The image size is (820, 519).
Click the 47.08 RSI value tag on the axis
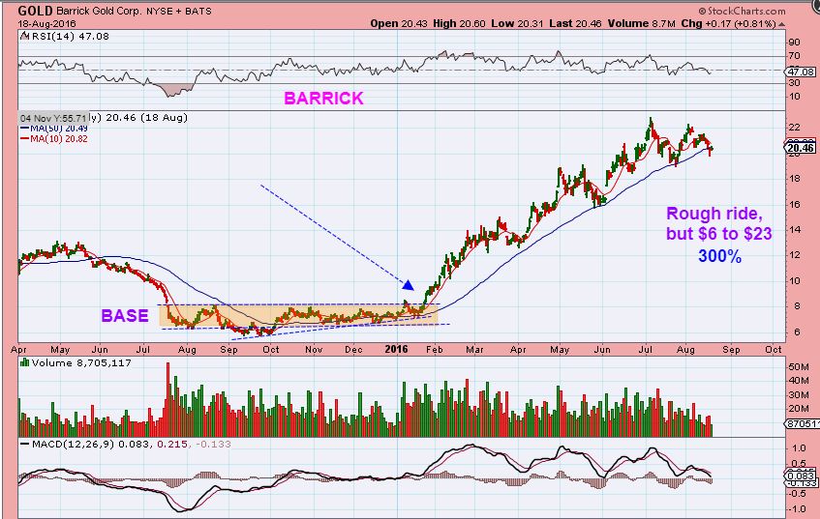(802, 72)
